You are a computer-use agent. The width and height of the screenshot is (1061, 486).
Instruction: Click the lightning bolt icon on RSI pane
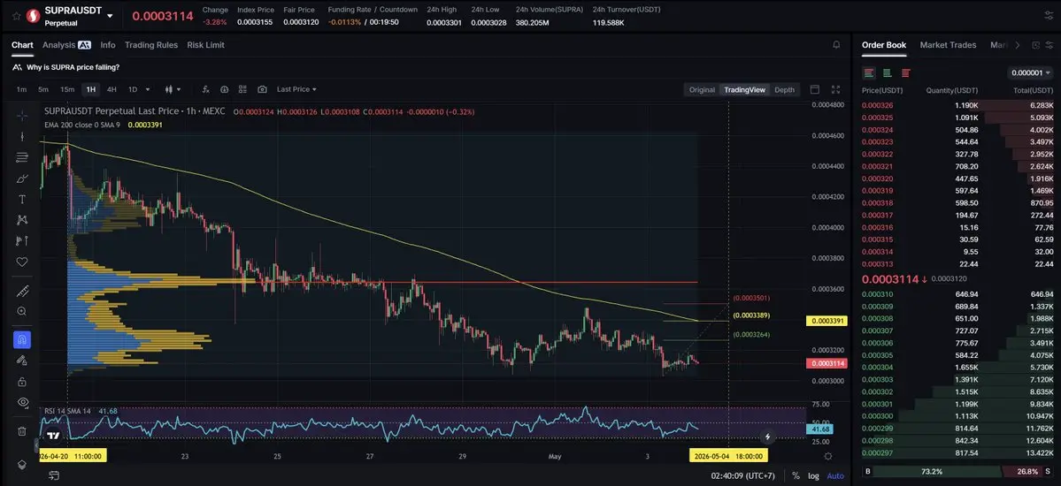click(x=768, y=437)
